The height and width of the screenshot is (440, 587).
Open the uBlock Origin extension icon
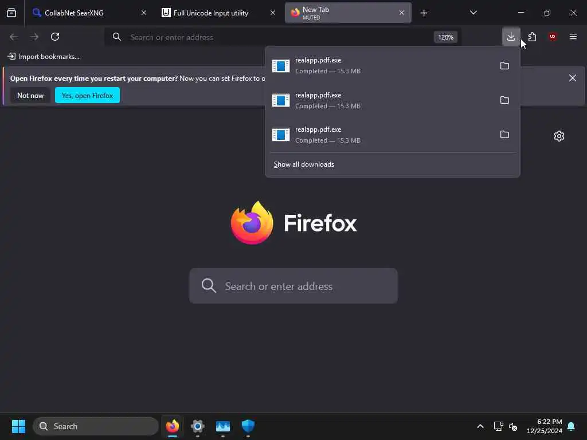(553, 37)
